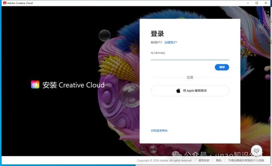Click the 新用户? text
Screen dimensions: 272x166
156,42
